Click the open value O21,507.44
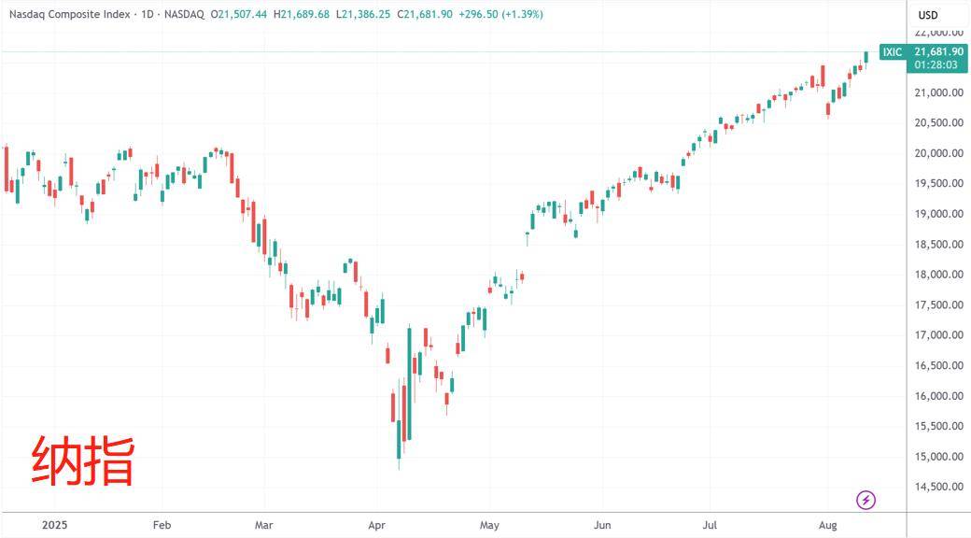This screenshot has width=971, height=538. (238, 14)
